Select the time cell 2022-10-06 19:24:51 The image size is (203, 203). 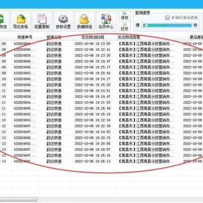tap(93, 91)
